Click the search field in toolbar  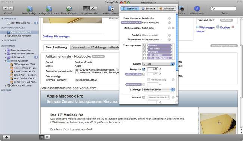(x=223, y=8)
